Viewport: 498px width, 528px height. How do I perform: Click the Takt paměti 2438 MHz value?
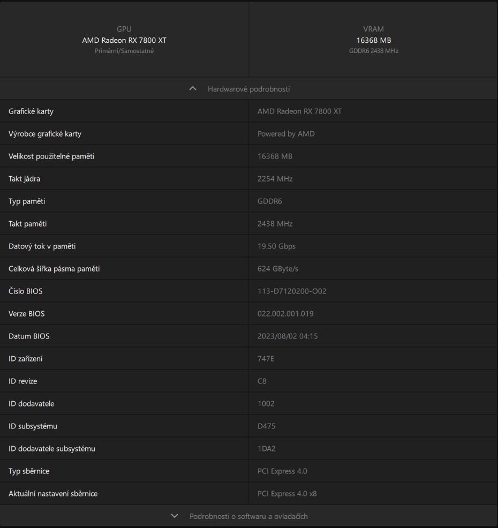275,224
